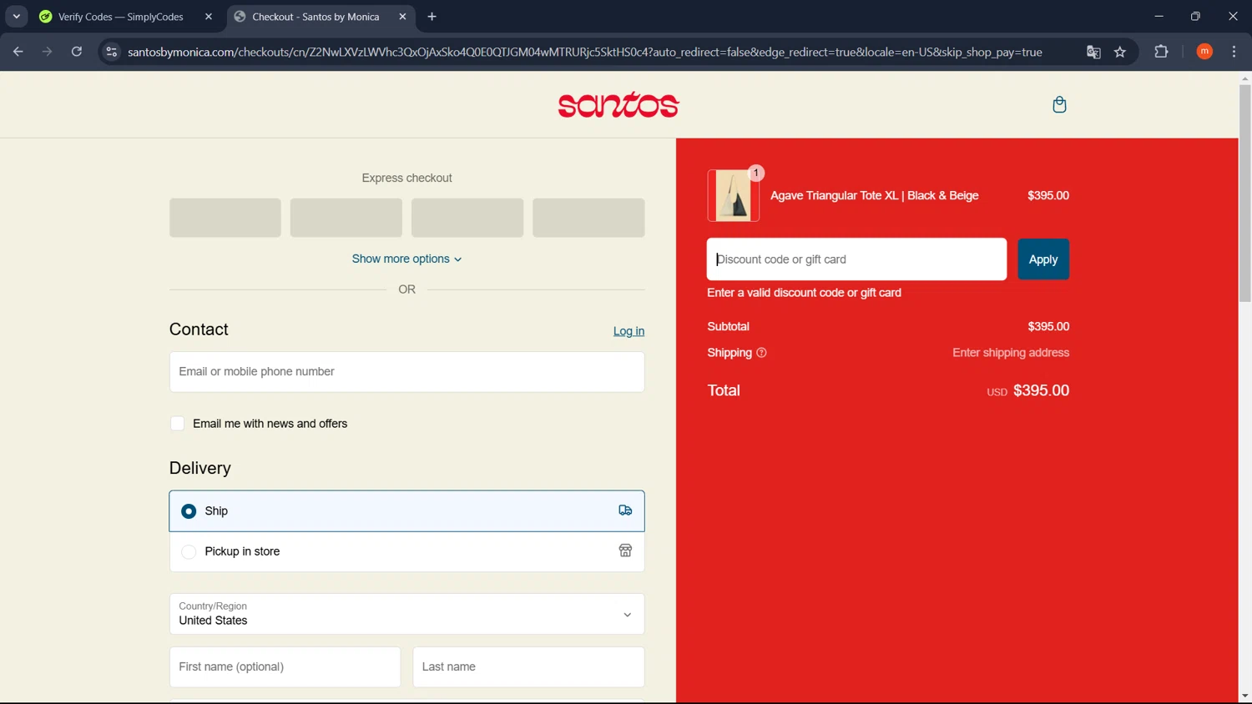Click the Total amount $395.00
This screenshot has width=1252, height=704.
(x=1041, y=390)
